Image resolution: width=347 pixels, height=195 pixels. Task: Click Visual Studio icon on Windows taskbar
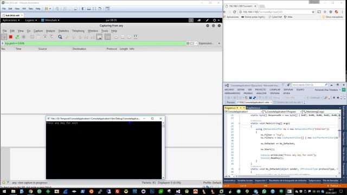[x=178, y=191]
